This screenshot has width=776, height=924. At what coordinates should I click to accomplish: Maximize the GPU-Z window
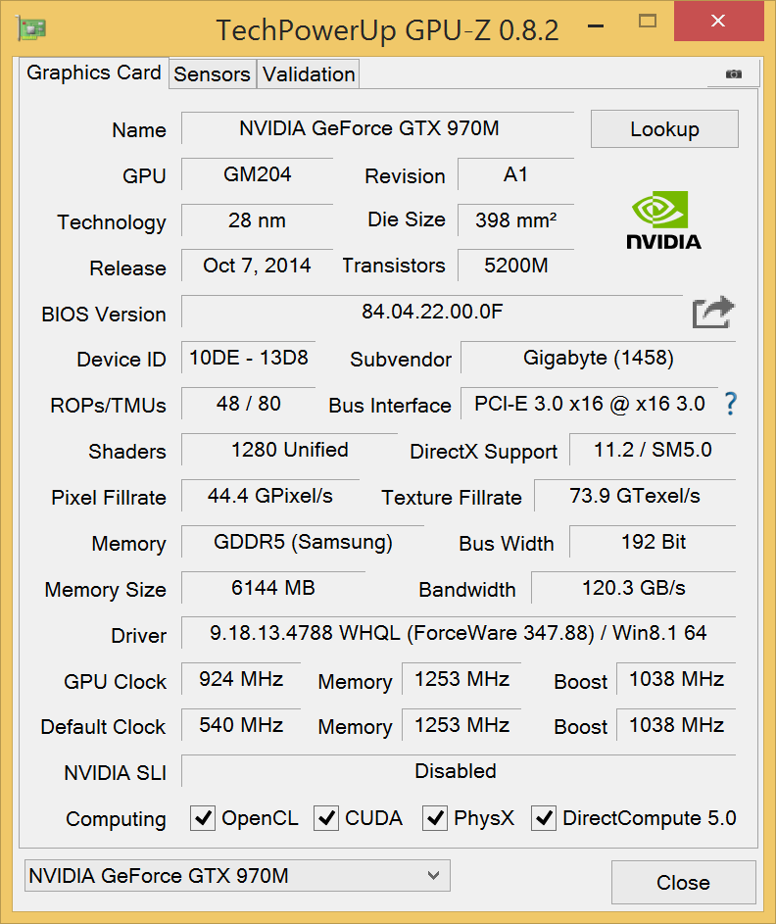click(x=648, y=22)
